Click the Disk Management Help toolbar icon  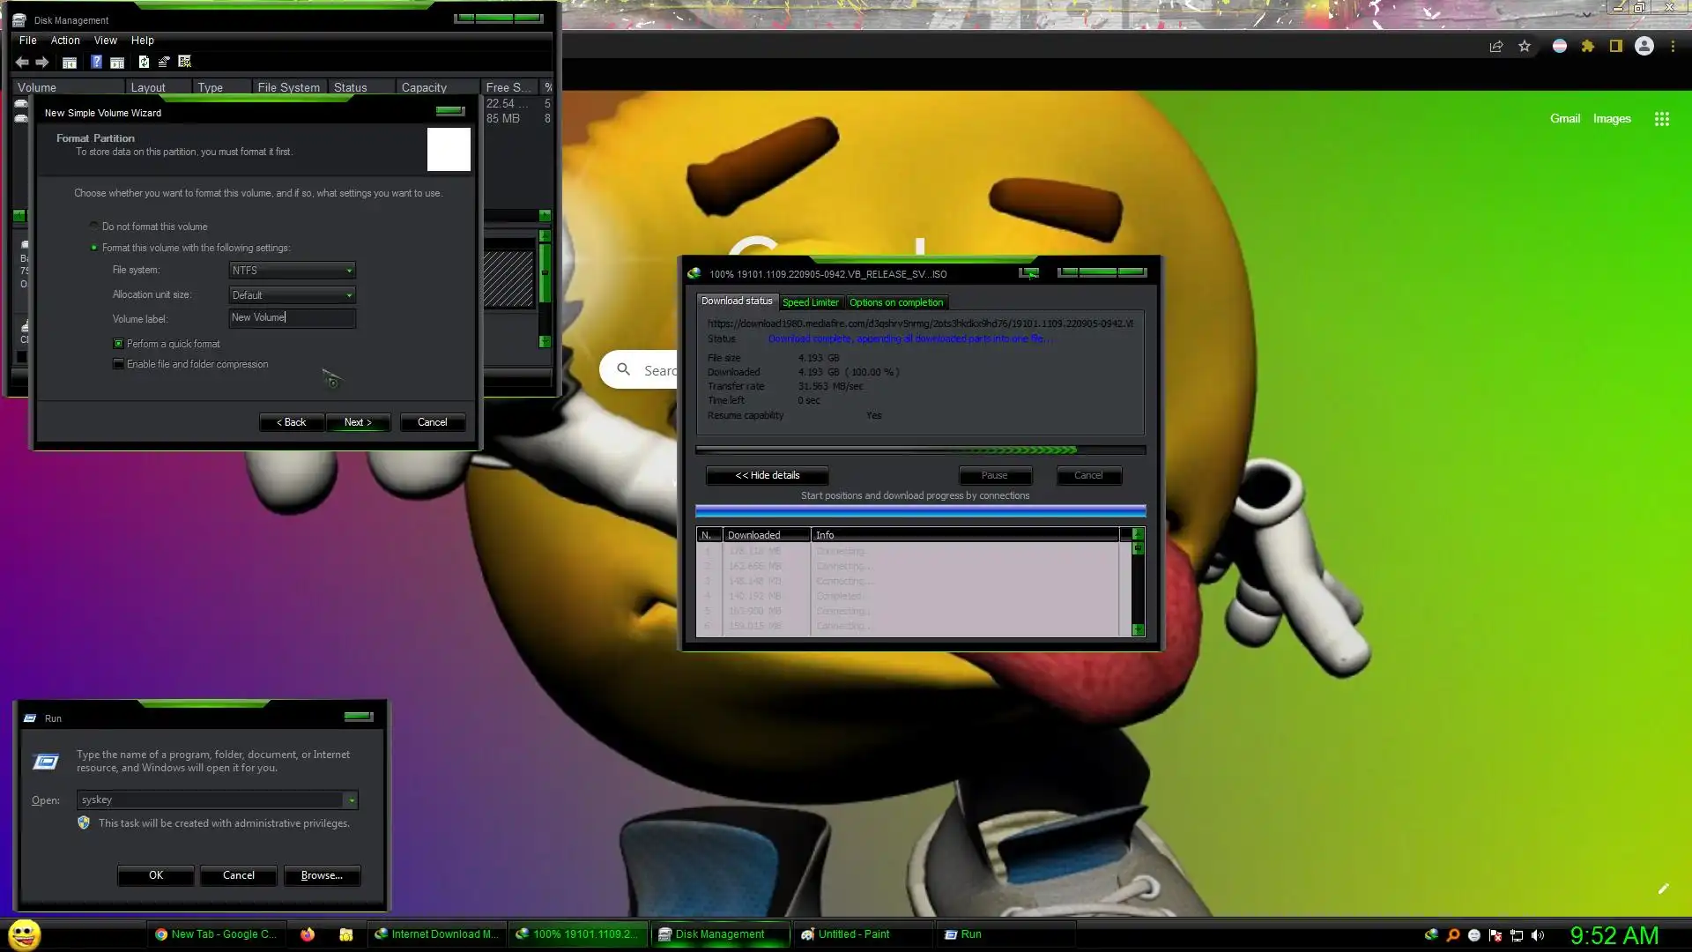(96, 62)
